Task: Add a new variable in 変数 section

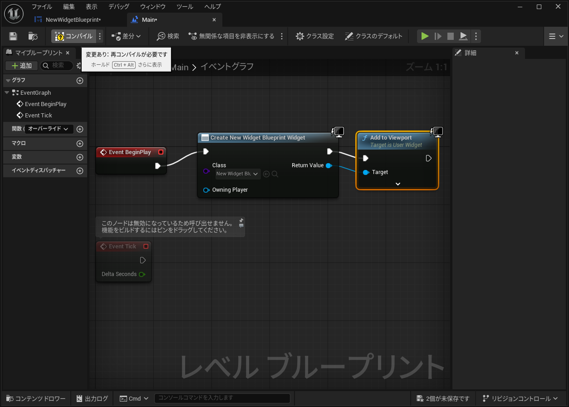Action: [80, 157]
